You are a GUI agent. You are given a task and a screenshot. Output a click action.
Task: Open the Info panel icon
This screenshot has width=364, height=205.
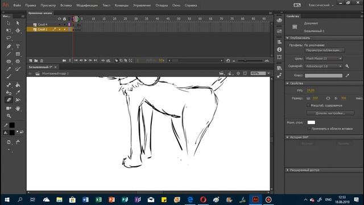coord(279,50)
